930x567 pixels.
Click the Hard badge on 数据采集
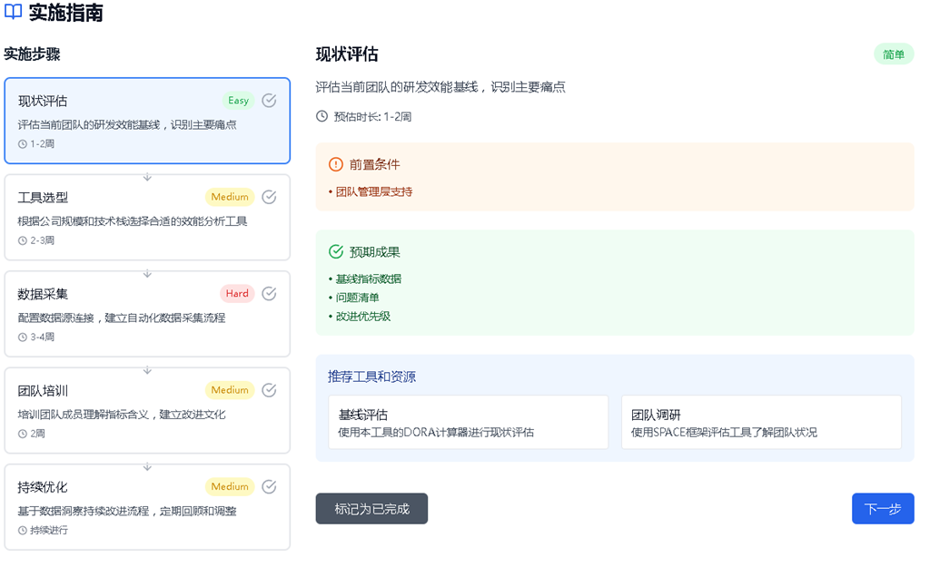pos(237,293)
